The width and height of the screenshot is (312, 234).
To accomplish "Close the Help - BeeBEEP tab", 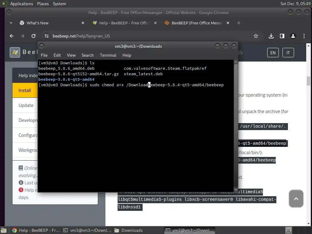I will [x=155, y=23].
